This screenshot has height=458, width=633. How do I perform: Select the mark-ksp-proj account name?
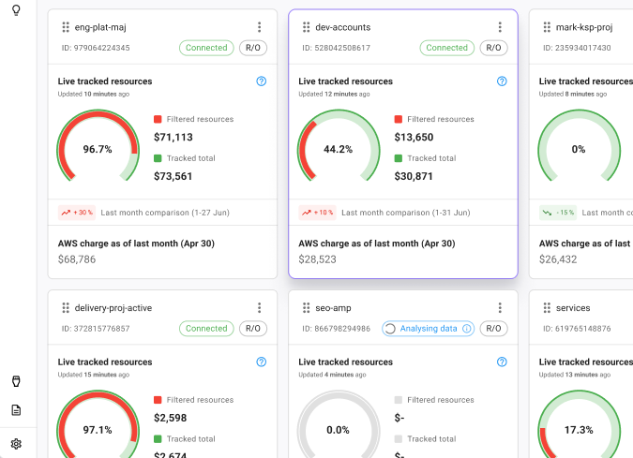[x=584, y=27]
